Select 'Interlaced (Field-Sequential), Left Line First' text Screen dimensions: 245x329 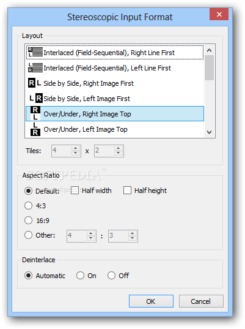click(x=107, y=68)
